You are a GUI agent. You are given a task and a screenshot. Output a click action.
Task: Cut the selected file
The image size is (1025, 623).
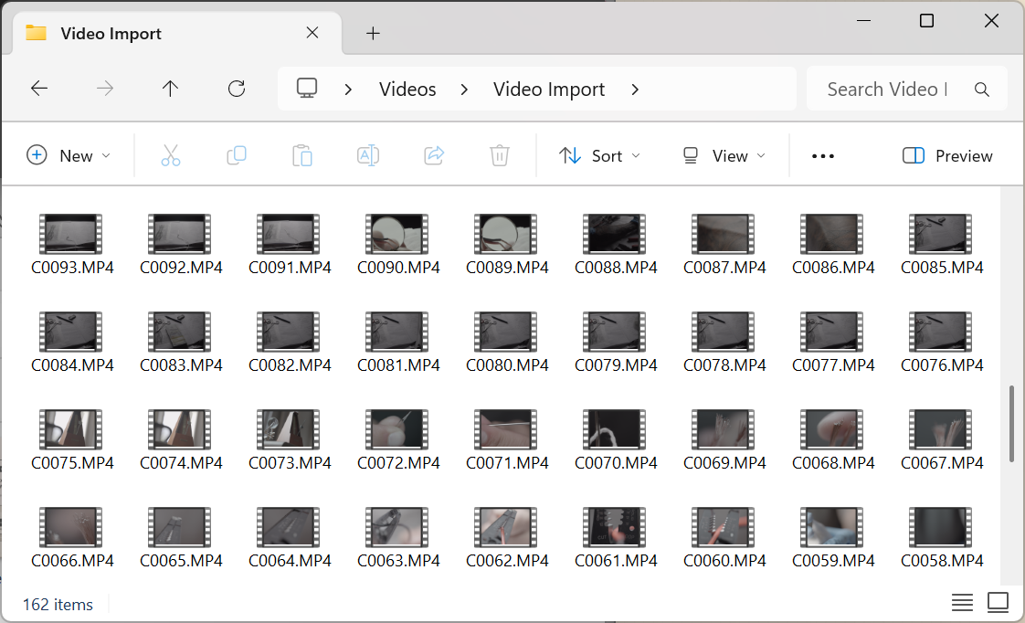(x=171, y=155)
